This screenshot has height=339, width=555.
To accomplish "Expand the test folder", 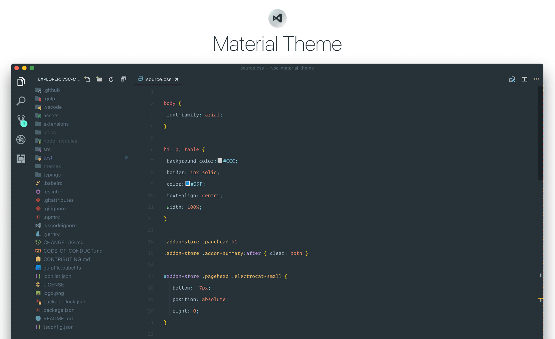I will point(48,158).
